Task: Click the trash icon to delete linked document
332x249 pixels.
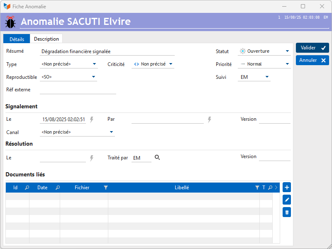Action: (x=287, y=212)
